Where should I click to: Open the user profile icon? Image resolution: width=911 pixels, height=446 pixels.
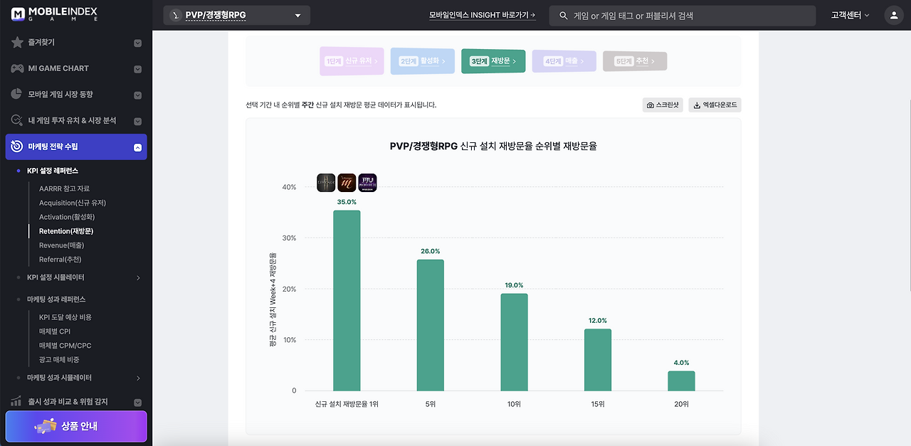pos(893,15)
